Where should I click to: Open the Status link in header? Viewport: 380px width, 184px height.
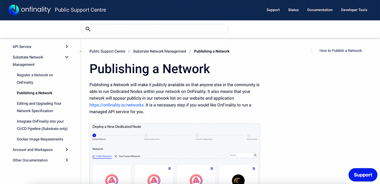coord(293,10)
